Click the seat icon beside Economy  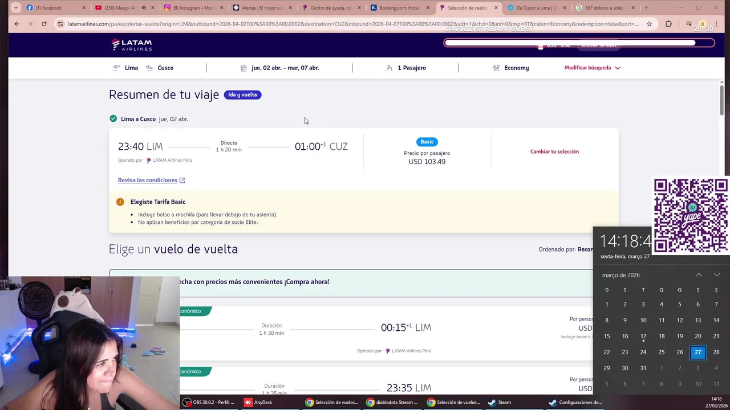point(496,68)
